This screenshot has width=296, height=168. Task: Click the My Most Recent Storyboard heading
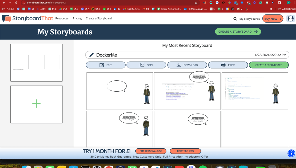coord(187,45)
